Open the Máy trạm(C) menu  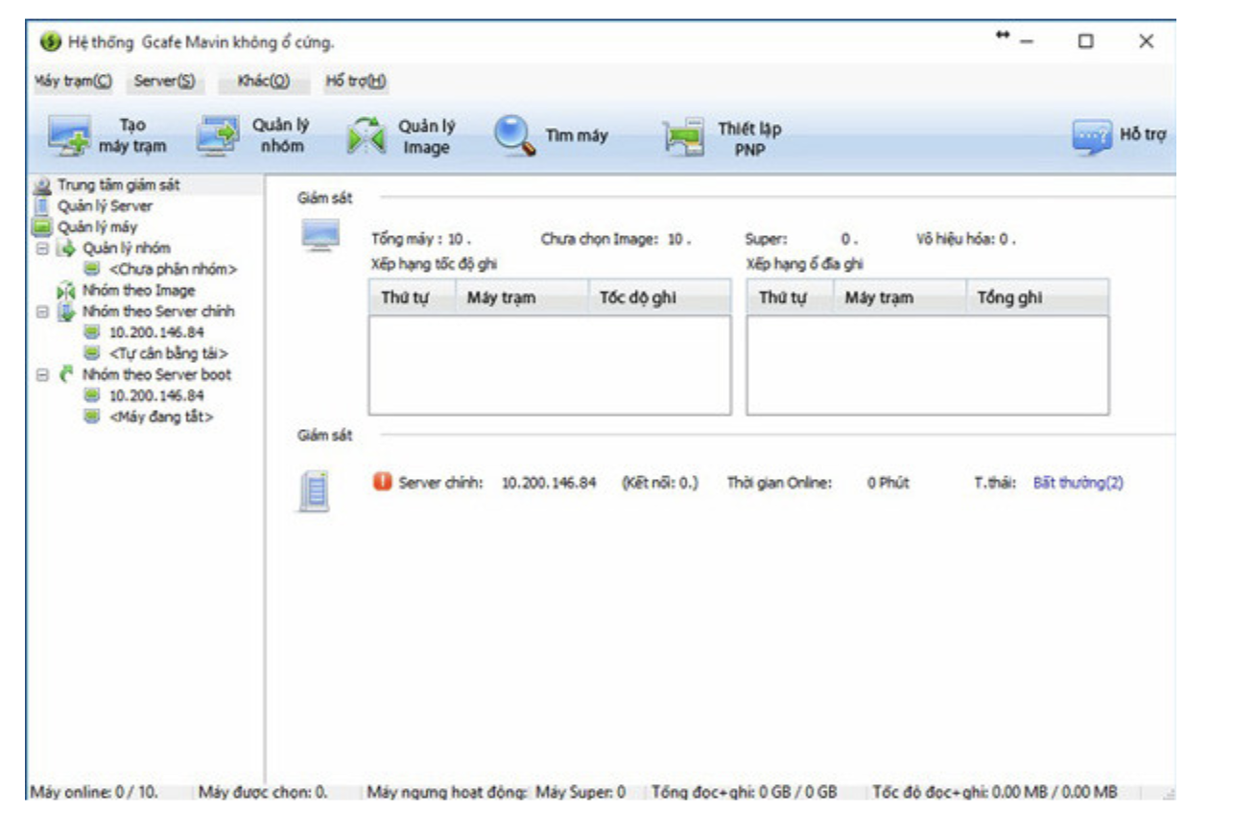pos(73,82)
